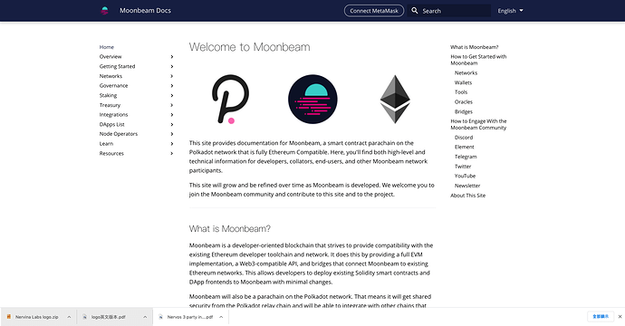625x326 pixels.
Task: Open Nervos 3 party PDF options arrow
Action: tap(221, 317)
